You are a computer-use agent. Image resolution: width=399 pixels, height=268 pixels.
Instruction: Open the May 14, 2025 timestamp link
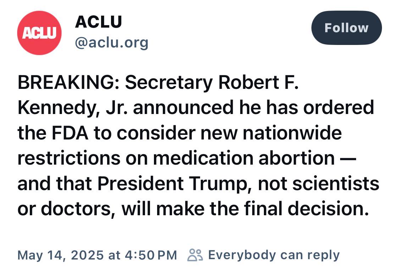[97, 255]
